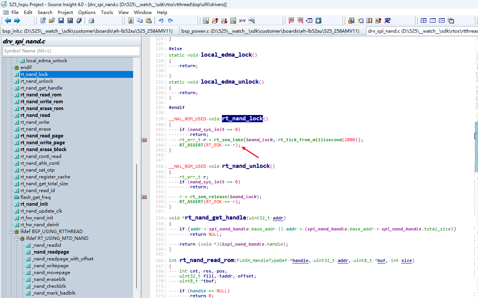Screen dimensions: 478x298
Task: Select rt_nand_read_rom in the symbol list
Action: point(41,95)
